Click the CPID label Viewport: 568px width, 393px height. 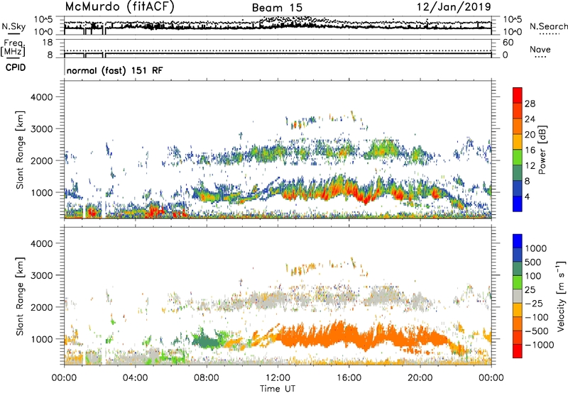[16, 67]
